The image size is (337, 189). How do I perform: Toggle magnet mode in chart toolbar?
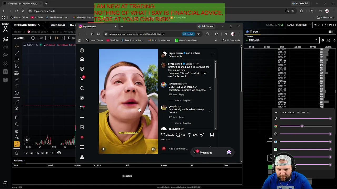coord(17,117)
